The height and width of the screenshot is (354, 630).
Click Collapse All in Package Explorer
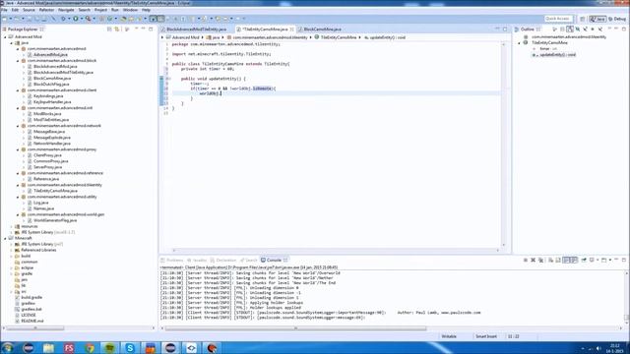click(x=109, y=29)
